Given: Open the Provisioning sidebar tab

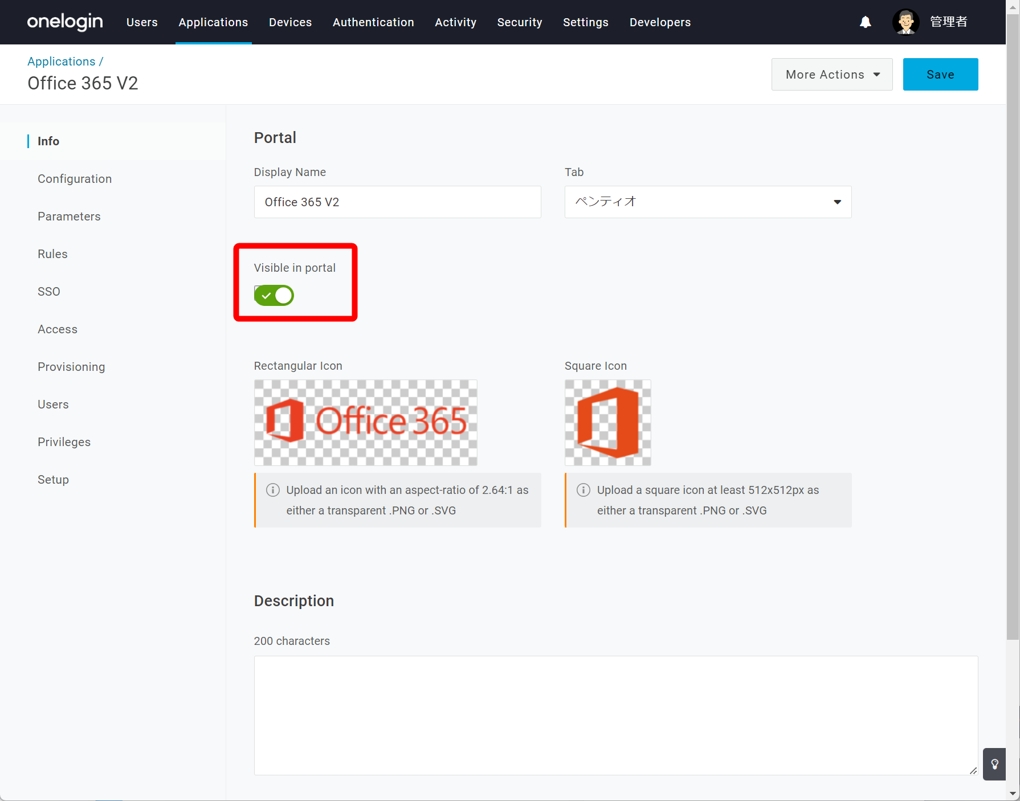Looking at the screenshot, I should pos(71,367).
